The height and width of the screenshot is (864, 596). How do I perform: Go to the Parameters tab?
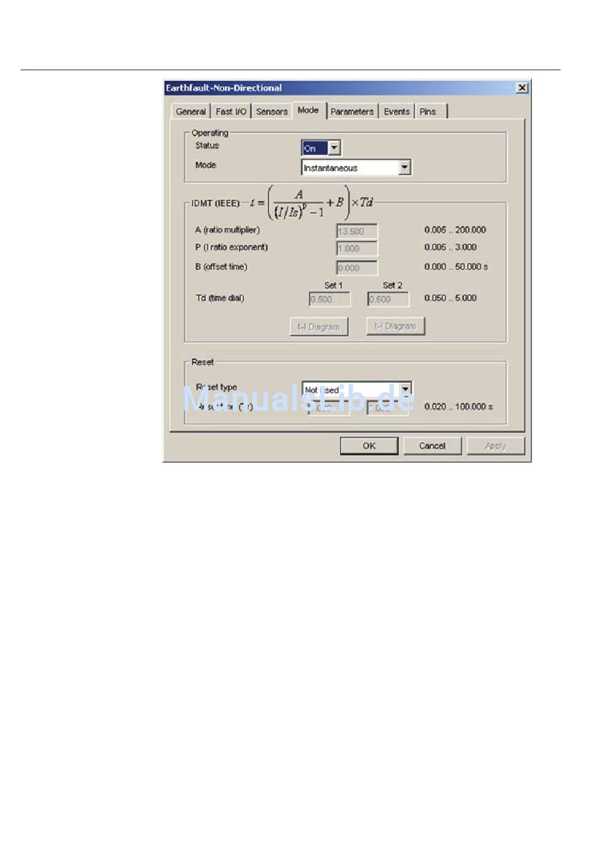click(352, 112)
